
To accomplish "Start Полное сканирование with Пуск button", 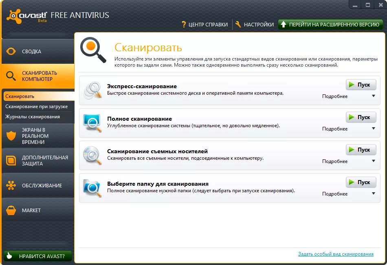I will [361, 117].
